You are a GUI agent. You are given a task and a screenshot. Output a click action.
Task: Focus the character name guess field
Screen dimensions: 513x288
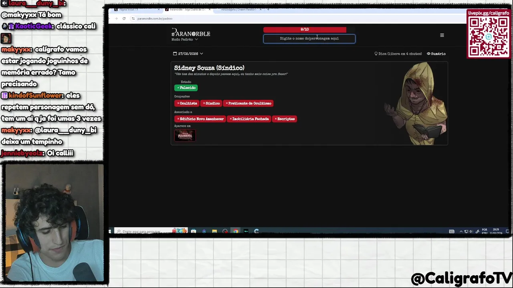click(x=309, y=38)
